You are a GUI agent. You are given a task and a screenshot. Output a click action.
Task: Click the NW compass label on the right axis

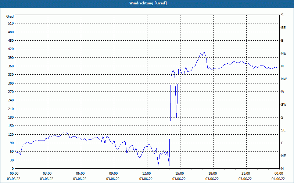(x=284, y=79)
